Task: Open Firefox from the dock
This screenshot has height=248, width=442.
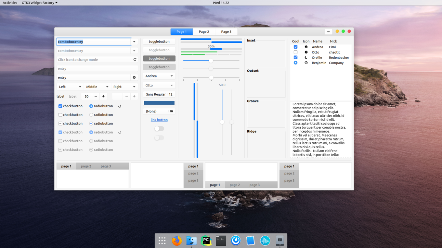Action: coord(177,241)
